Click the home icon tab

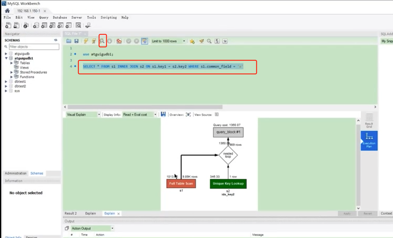click(x=7, y=11)
